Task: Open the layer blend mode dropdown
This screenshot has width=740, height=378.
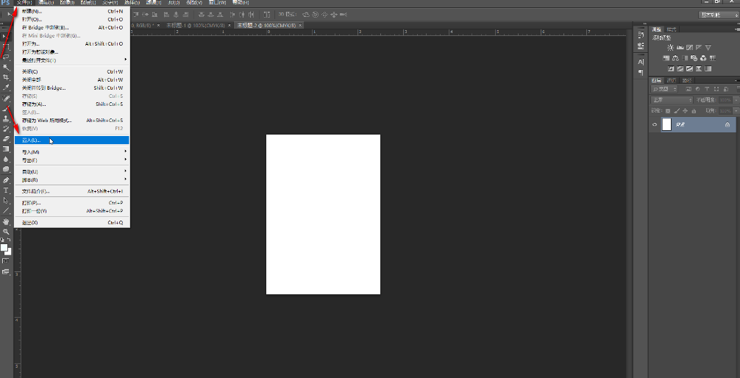Action: (x=671, y=100)
